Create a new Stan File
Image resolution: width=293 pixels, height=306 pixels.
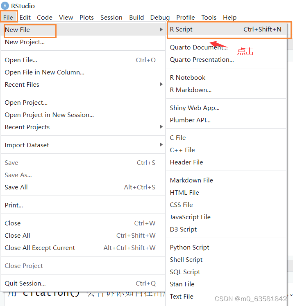[226, 284]
